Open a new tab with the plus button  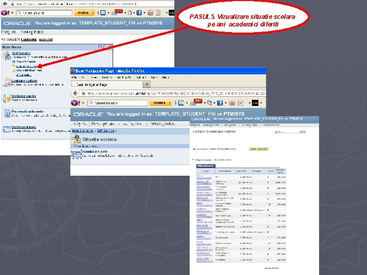[x=147, y=85]
